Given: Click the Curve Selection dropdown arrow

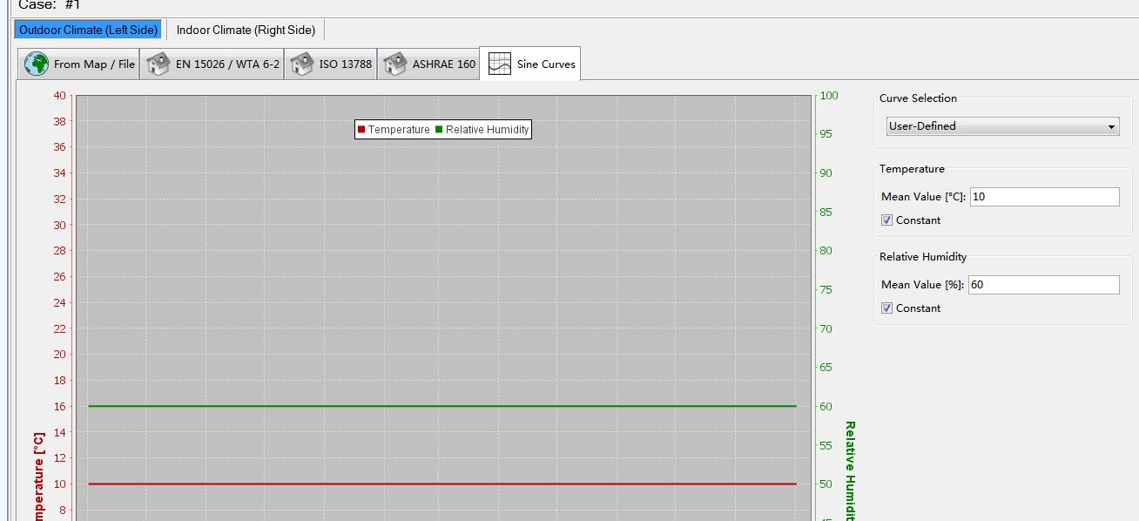Looking at the screenshot, I should point(1111,127).
